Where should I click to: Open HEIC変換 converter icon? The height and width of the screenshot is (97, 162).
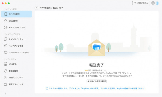click(6, 64)
